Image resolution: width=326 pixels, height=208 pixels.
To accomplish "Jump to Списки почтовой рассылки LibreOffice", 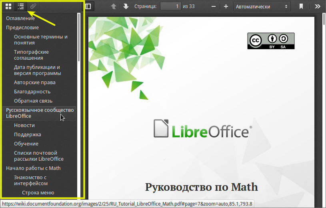I will (39, 156).
